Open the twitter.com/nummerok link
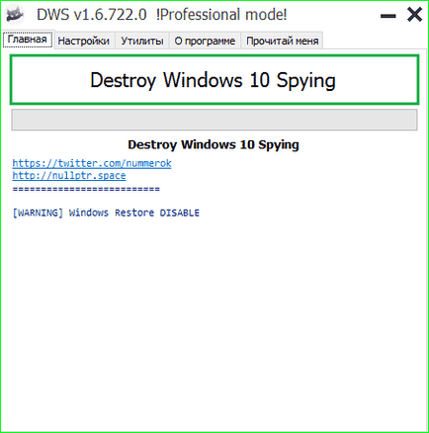 point(92,163)
